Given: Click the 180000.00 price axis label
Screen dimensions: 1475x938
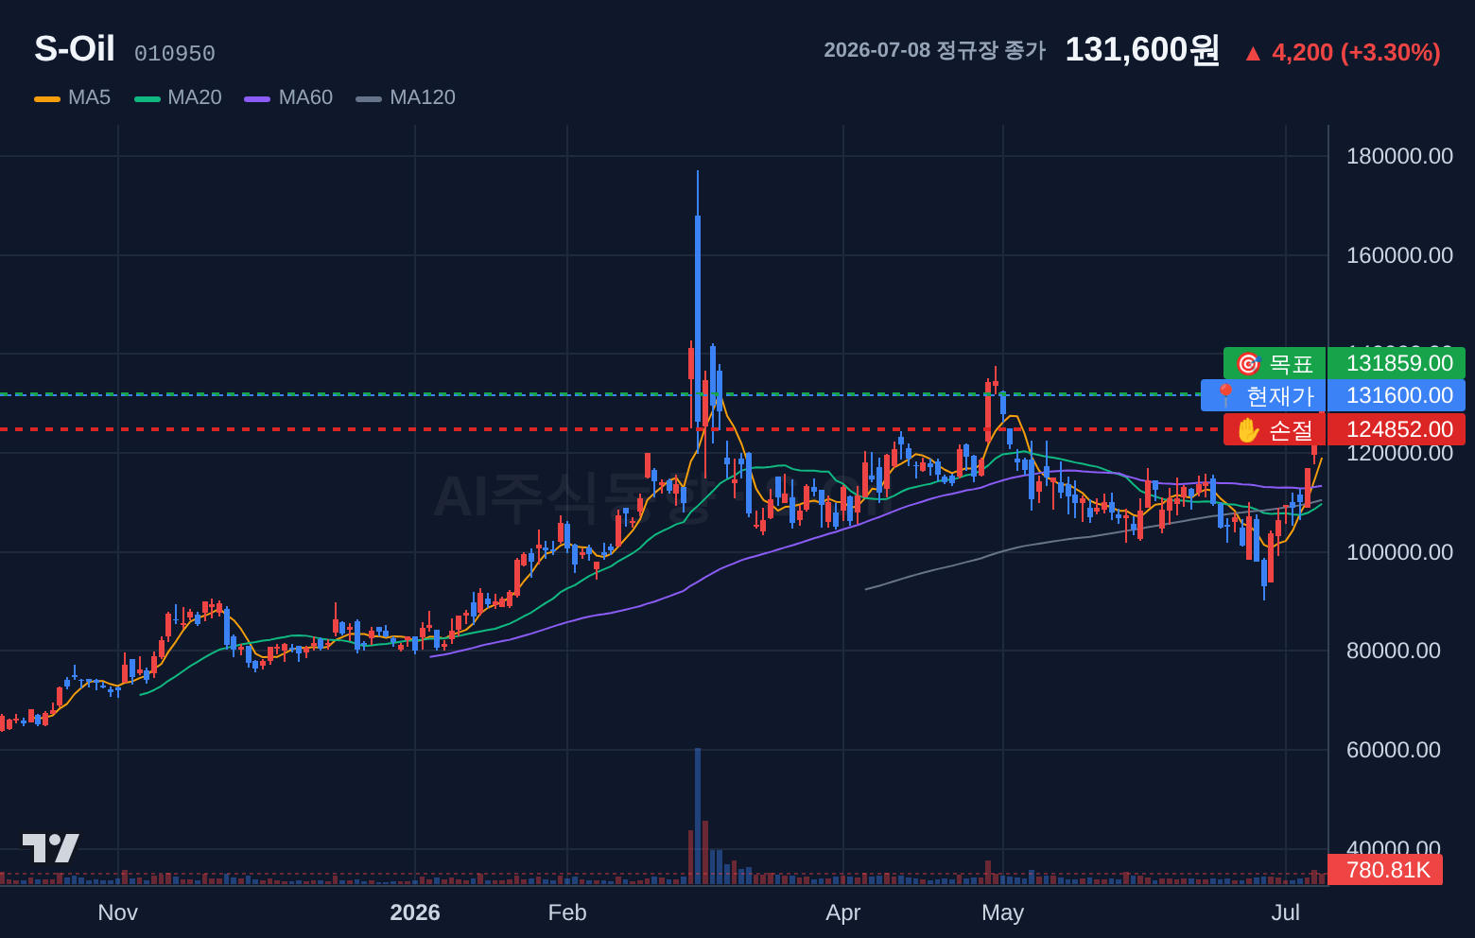Looking at the screenshot, I should [x=1399, y=156].
